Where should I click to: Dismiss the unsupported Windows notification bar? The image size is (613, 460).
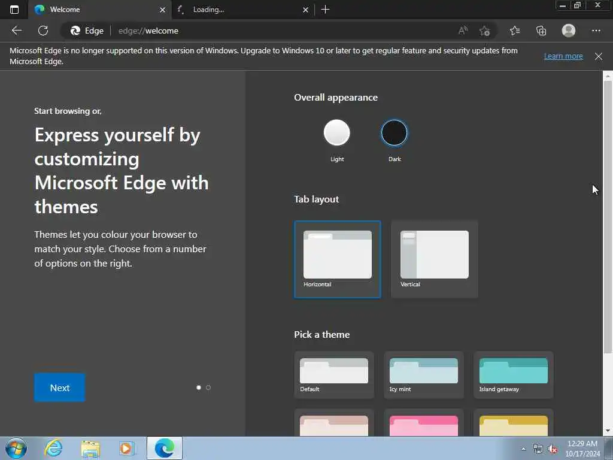coord(598,56)
